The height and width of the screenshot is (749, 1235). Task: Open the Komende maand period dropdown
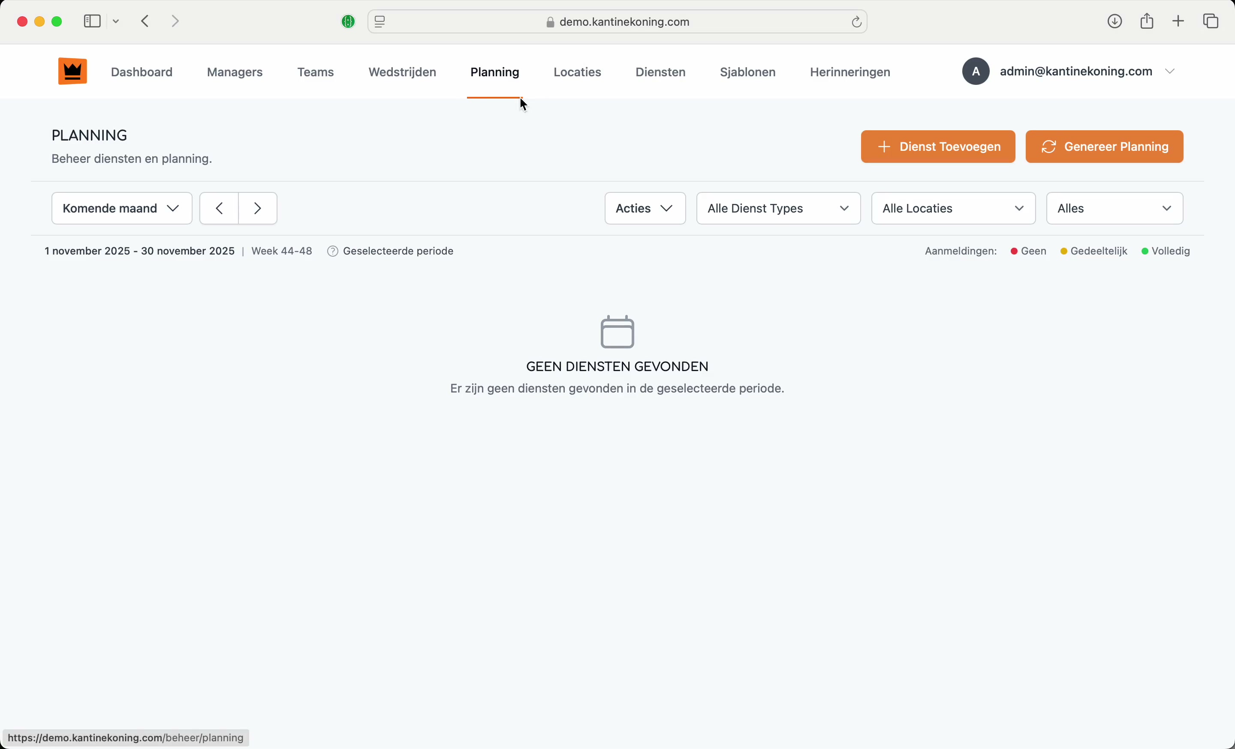tap(122, 208)
